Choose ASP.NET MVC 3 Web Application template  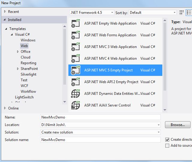[115, 47]
